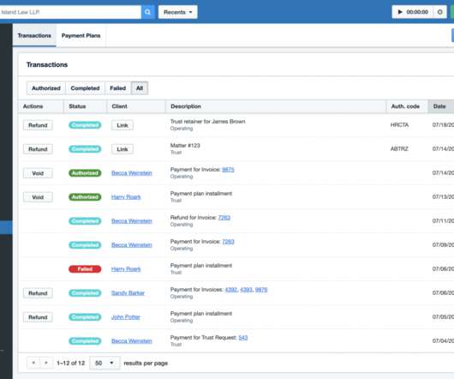Click the Island Law LLP search field
Screen dimensions: 454x379
(x=70, y=12)
